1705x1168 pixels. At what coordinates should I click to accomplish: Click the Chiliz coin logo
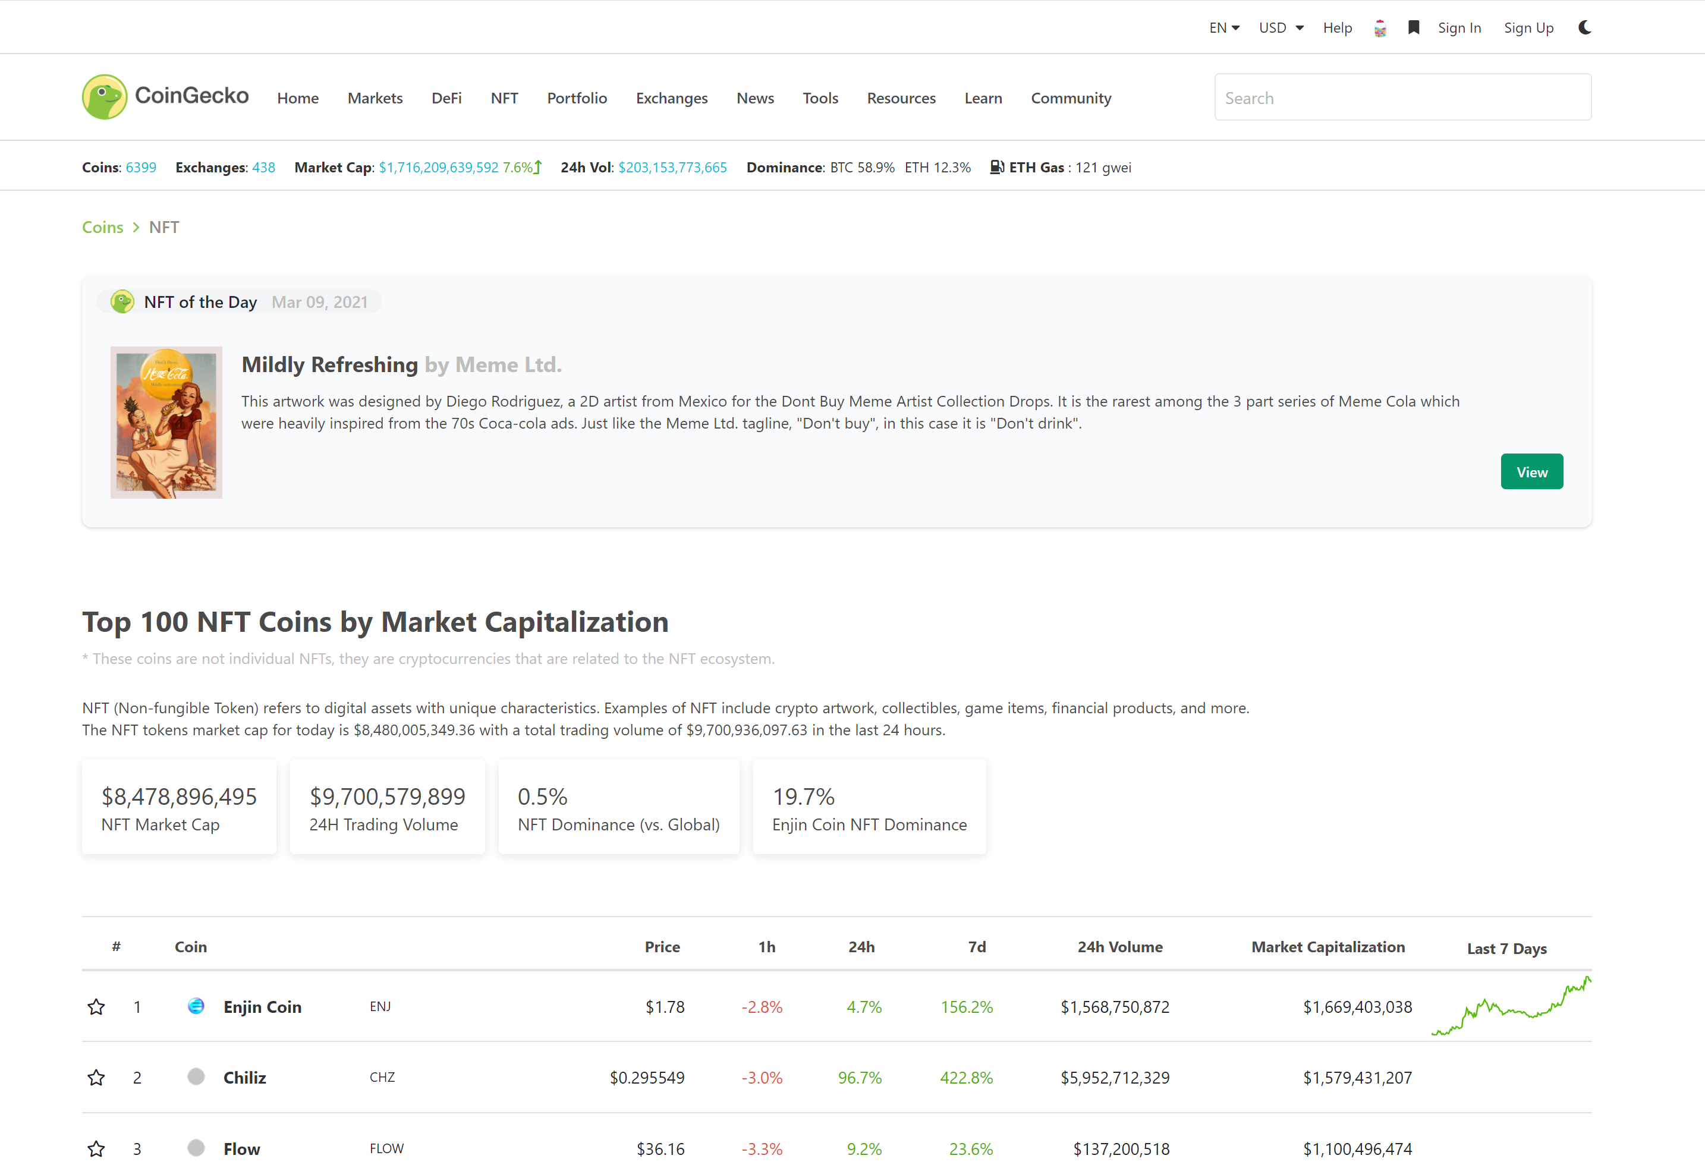(x=195, y=1077)
